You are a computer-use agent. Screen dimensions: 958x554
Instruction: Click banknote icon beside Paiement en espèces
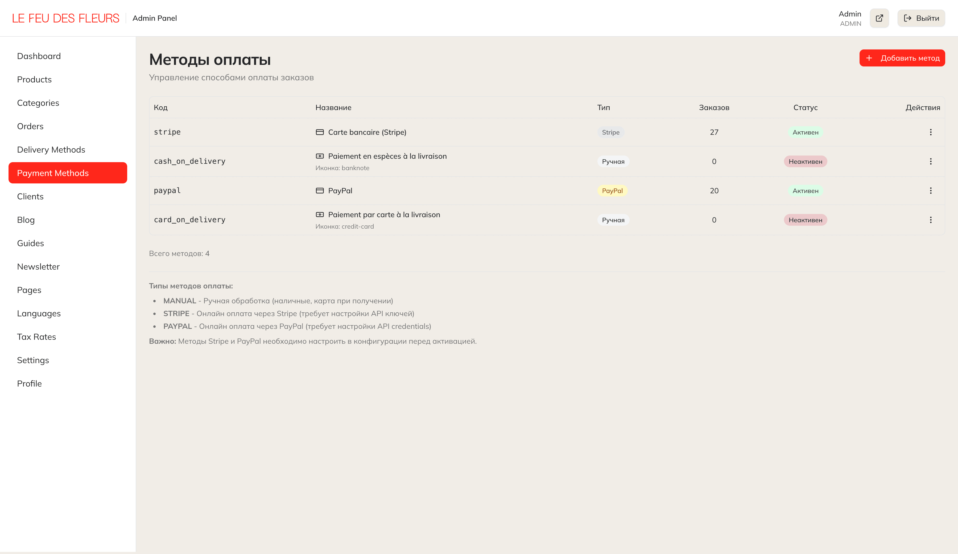coord(320,156)
